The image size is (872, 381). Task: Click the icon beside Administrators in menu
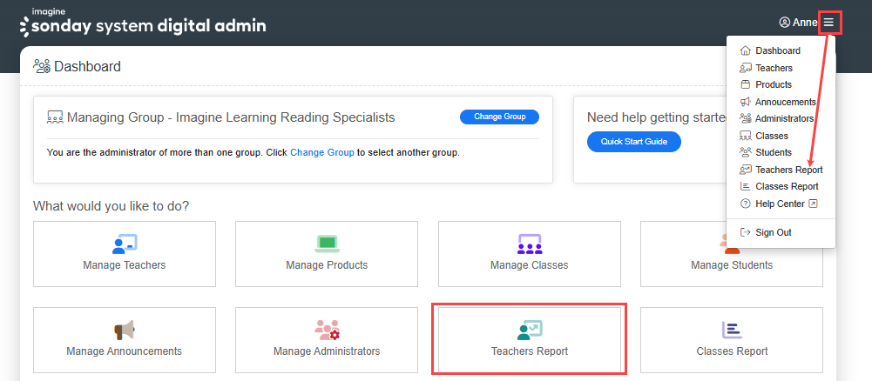pos(746,118)
